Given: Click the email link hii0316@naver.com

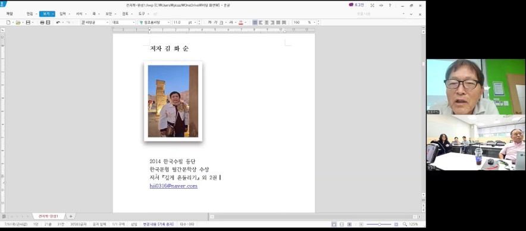Looking at the screenshot, I should 173,186.
